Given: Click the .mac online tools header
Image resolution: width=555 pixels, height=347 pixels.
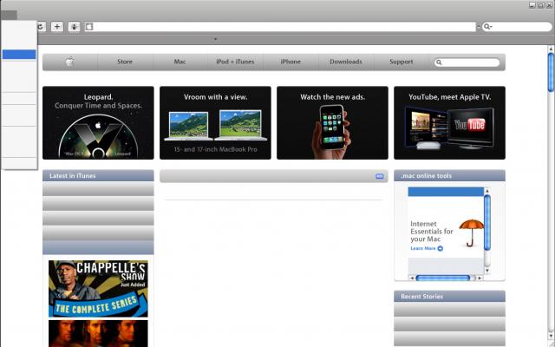Looking at the screenshot, I should [x=449, y=176].
